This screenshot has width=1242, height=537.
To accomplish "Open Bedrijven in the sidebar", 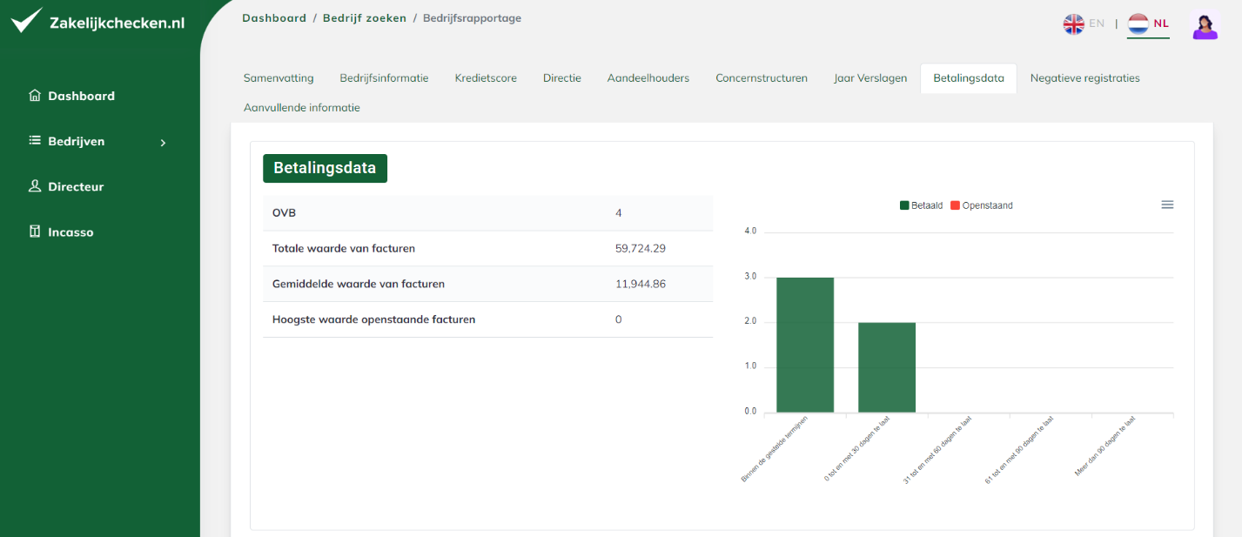I will [76, 141].
